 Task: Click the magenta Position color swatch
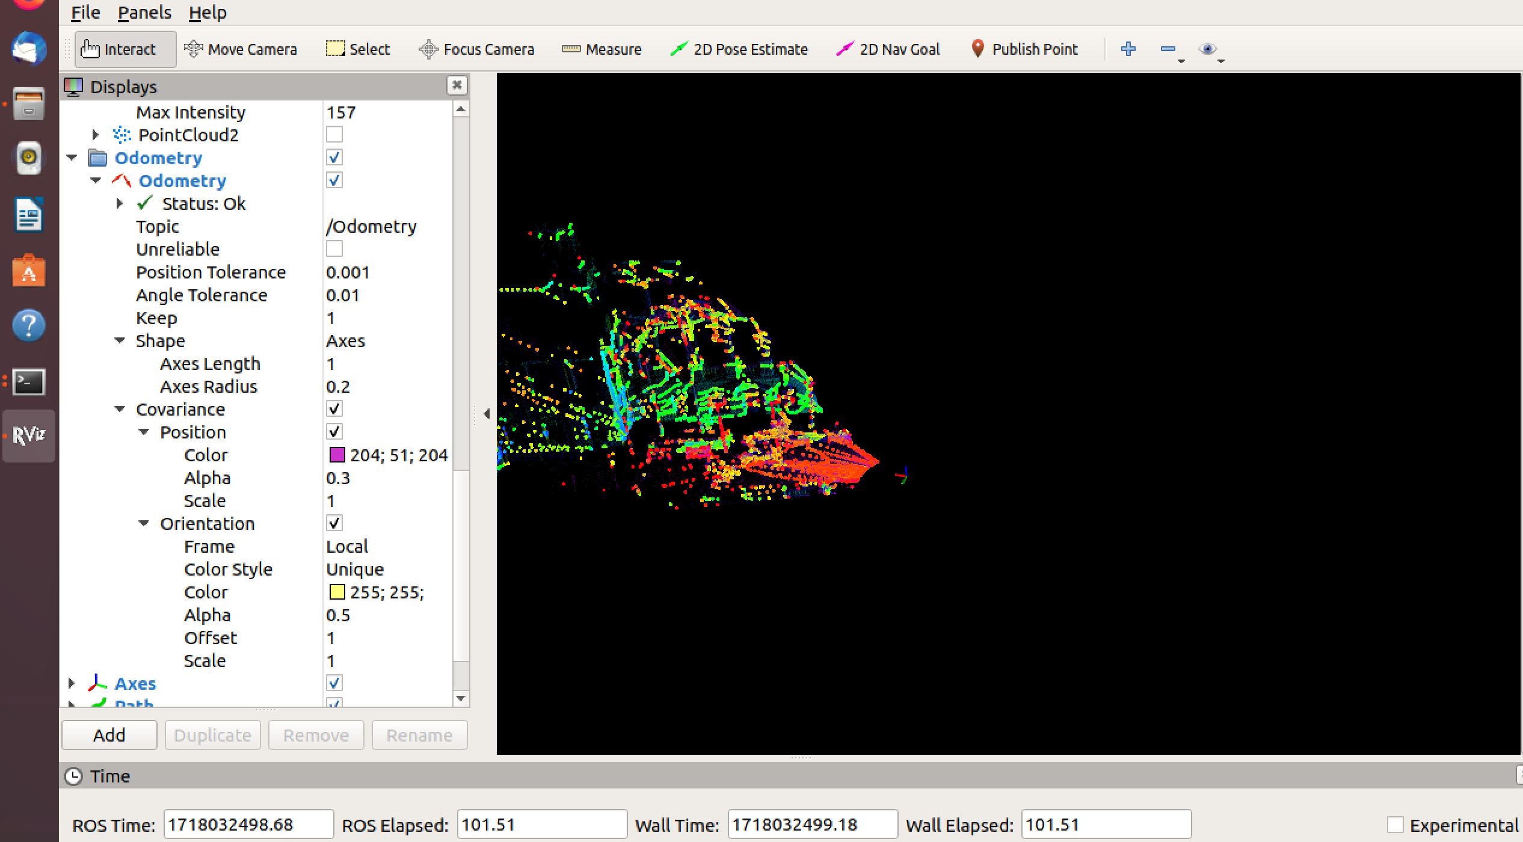click(x=337, y=455)
